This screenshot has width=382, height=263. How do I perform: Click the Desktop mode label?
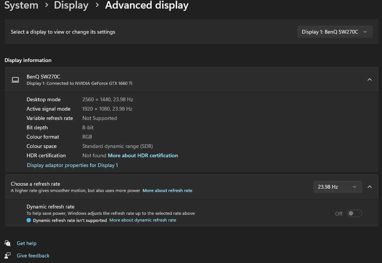43,99
